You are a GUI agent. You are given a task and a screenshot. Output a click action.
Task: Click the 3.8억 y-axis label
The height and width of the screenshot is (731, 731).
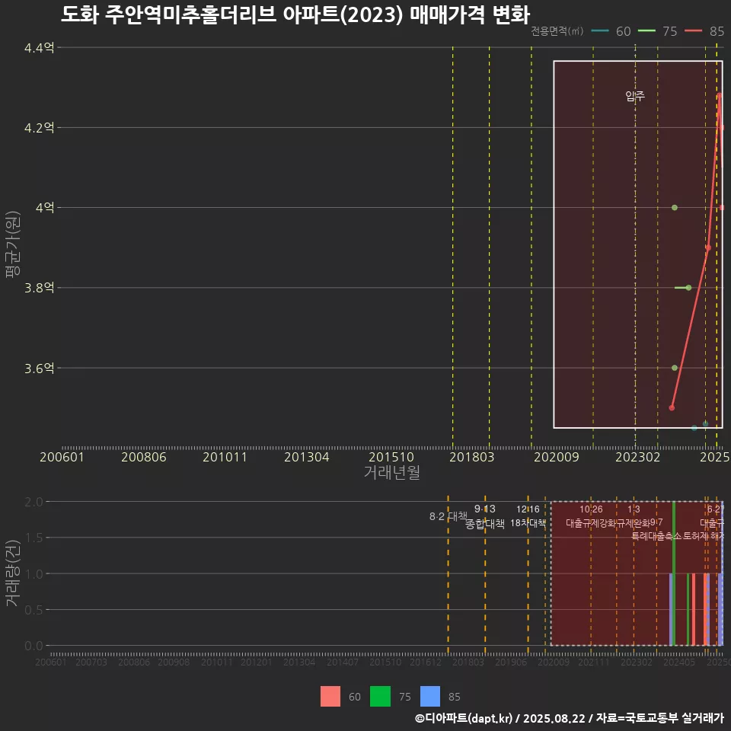[39, 288]
